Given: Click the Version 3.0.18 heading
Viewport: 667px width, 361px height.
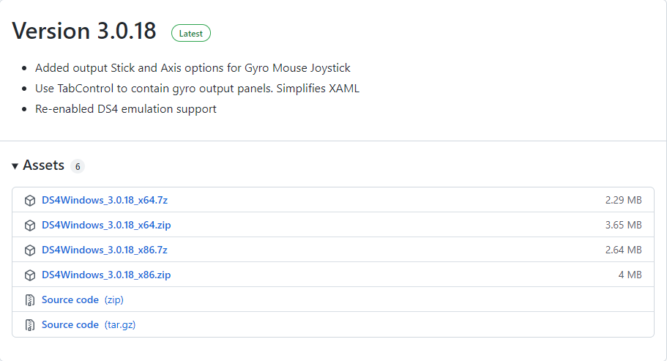Looking at the screenshot, I should coord(84,31).
